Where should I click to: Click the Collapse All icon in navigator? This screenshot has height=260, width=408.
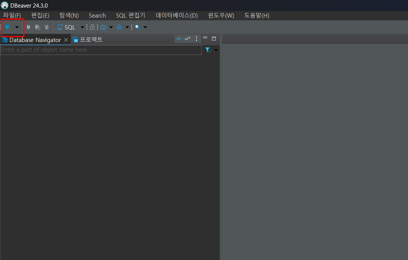point(179,39)
